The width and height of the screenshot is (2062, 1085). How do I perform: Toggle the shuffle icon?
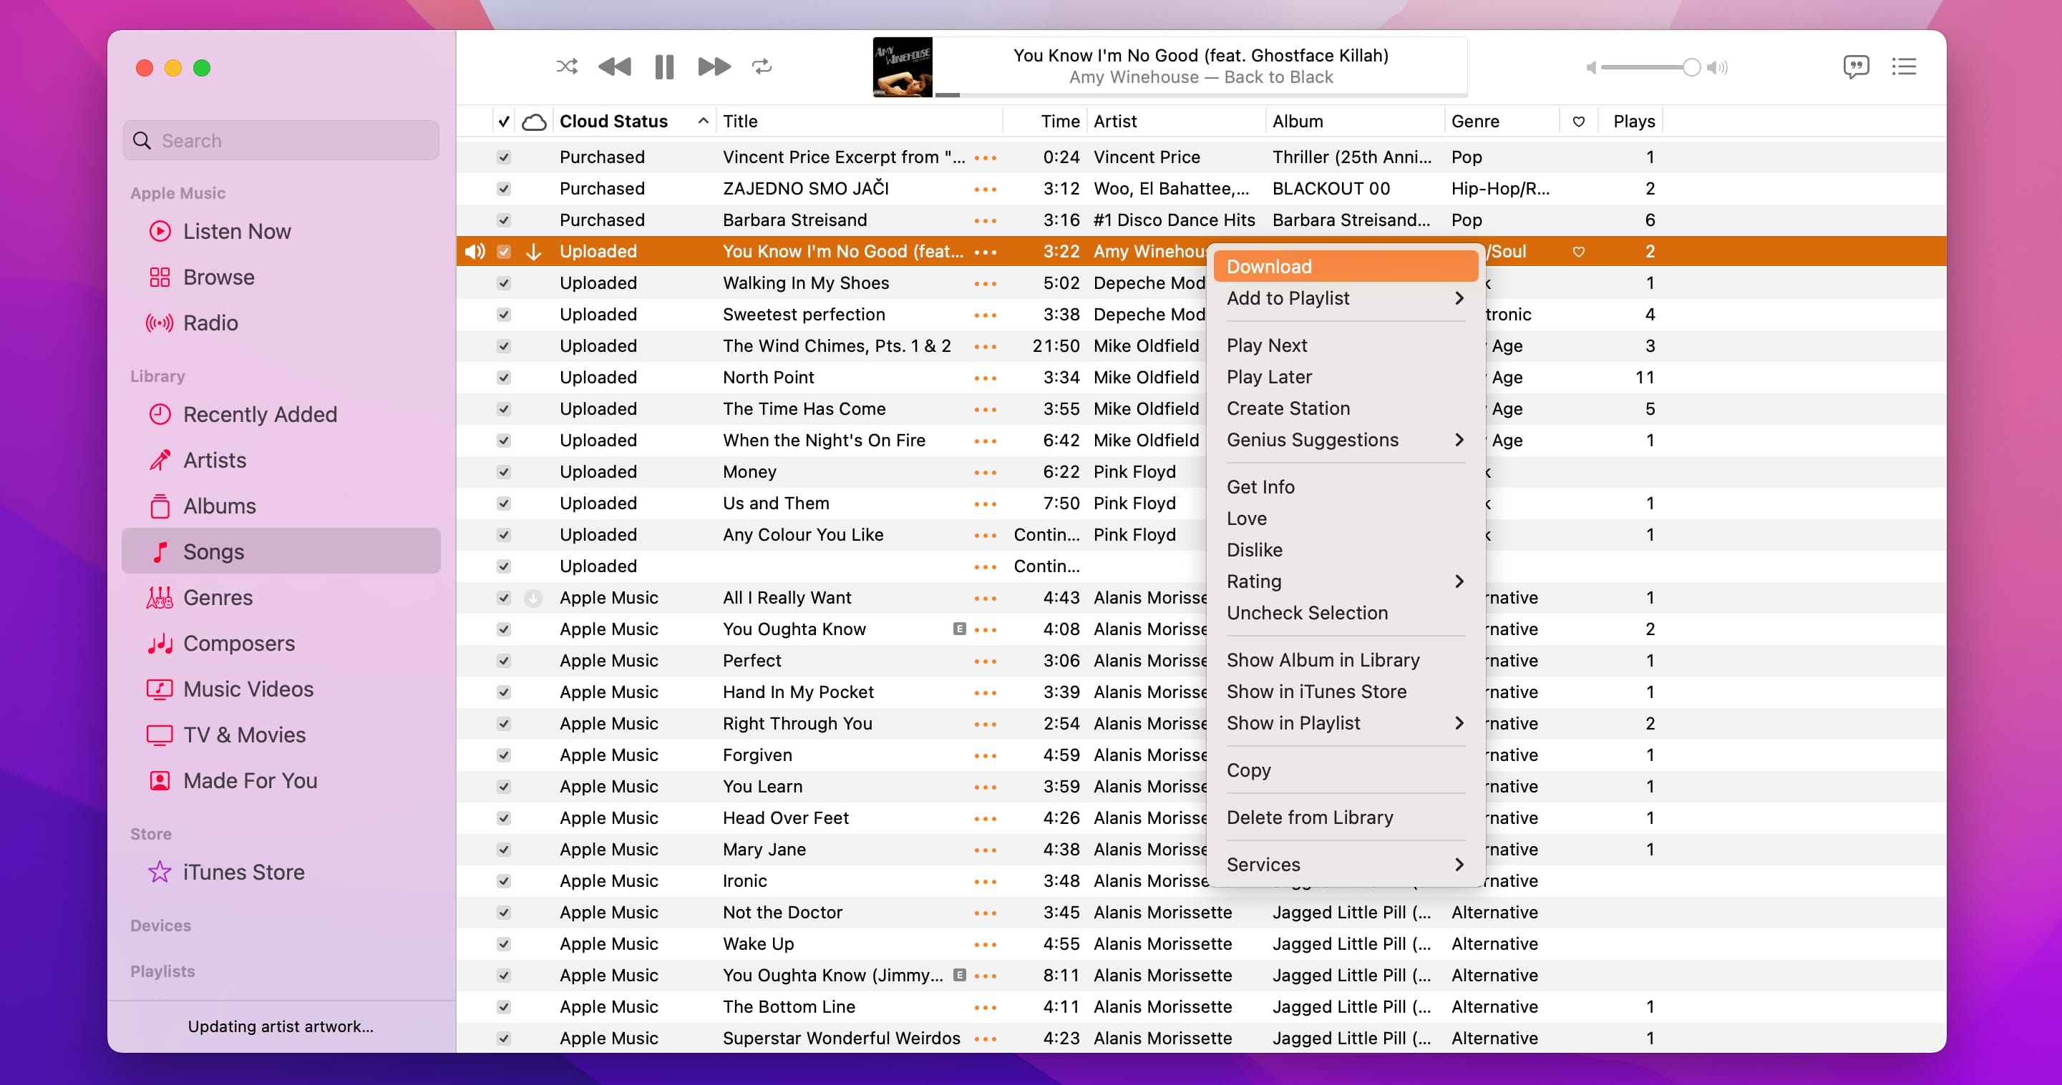point(567,67)
